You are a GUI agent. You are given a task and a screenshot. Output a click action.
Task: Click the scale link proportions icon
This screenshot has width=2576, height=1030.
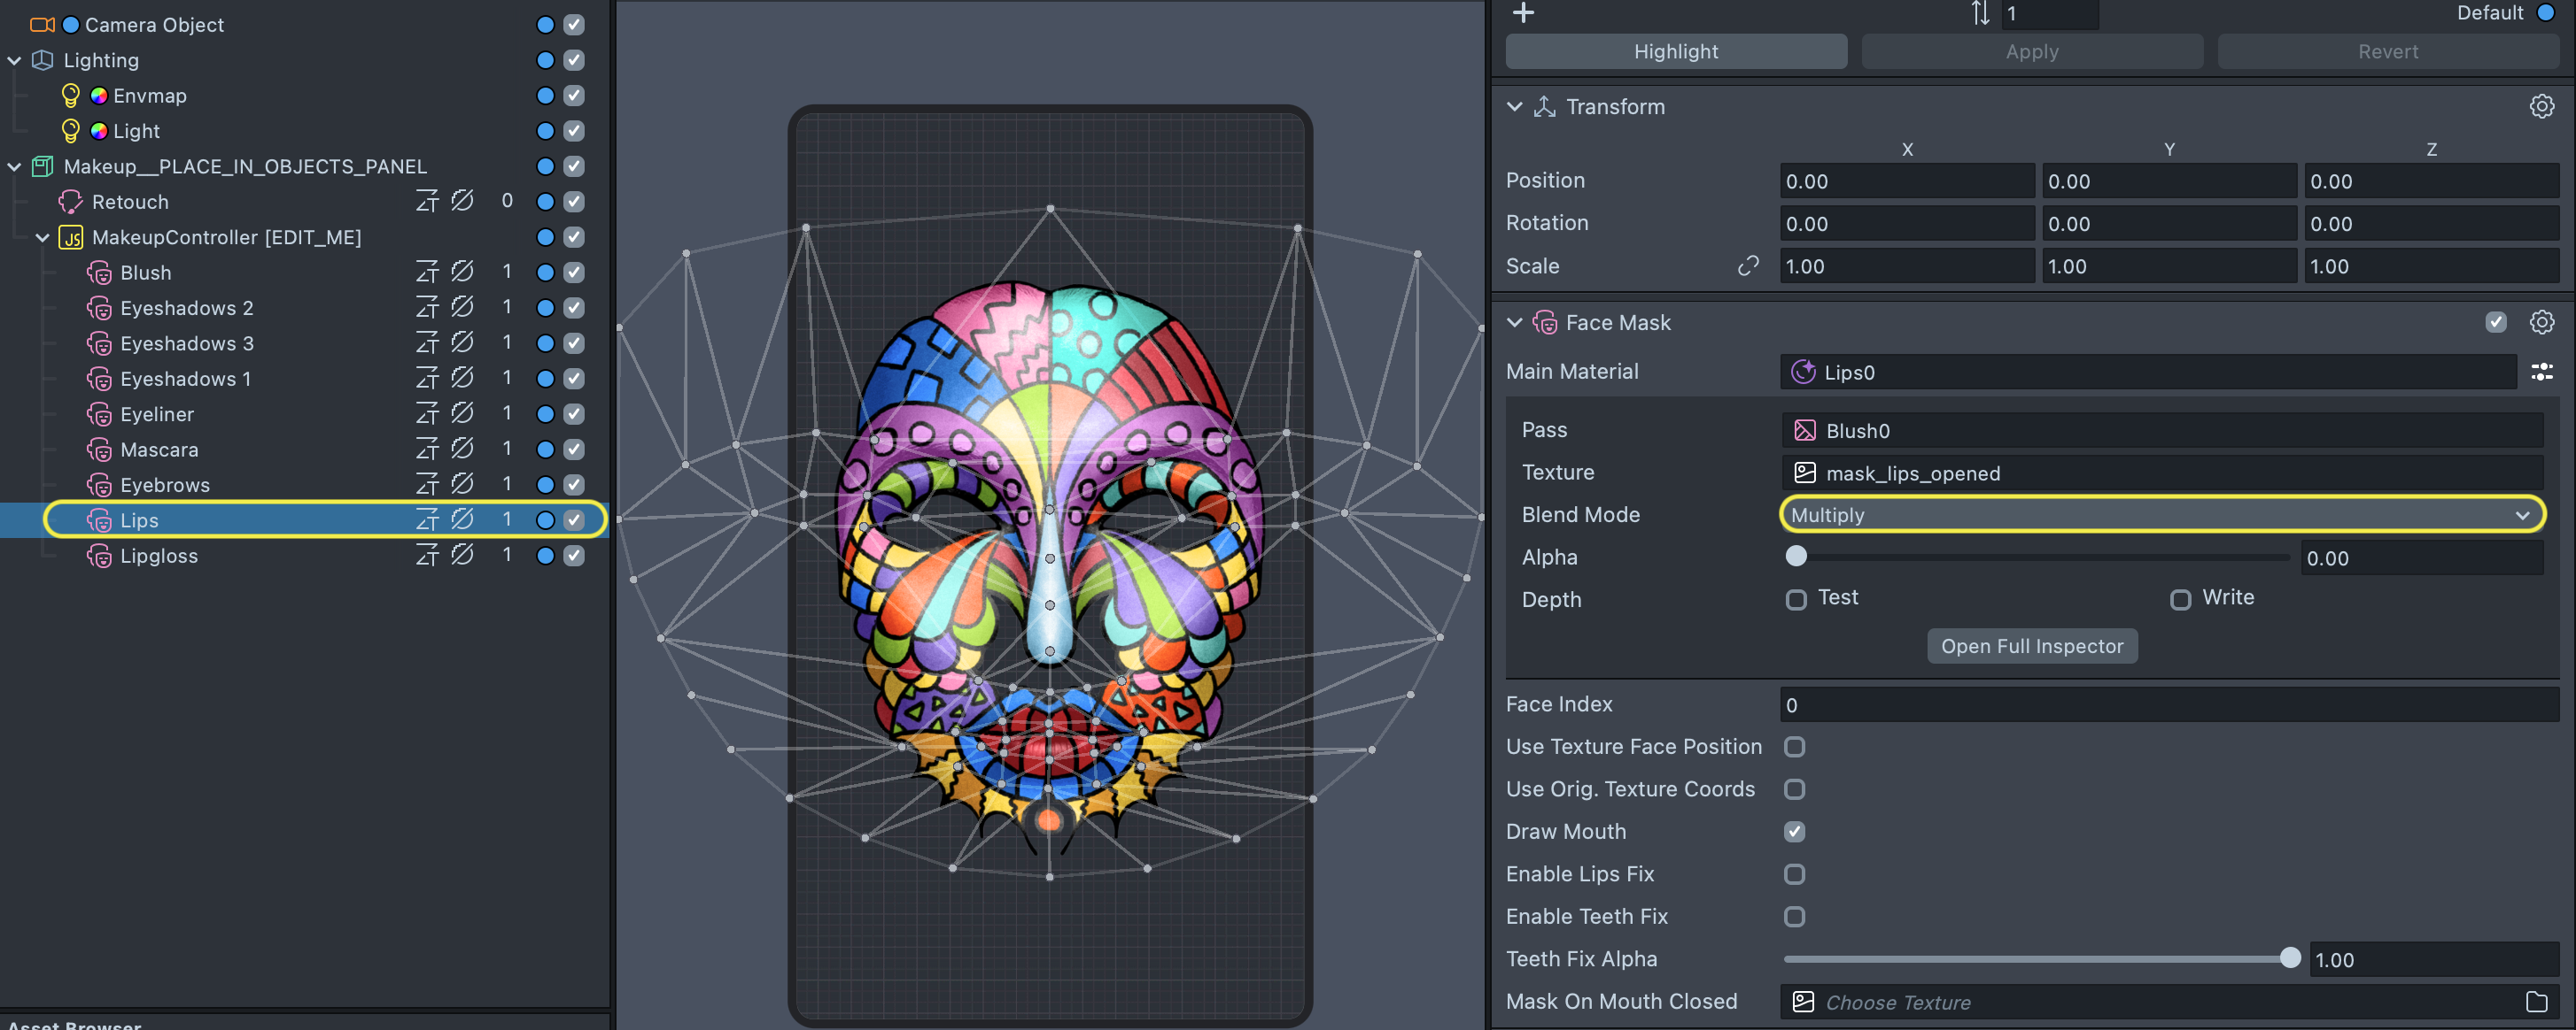[x=1748, y=265]
